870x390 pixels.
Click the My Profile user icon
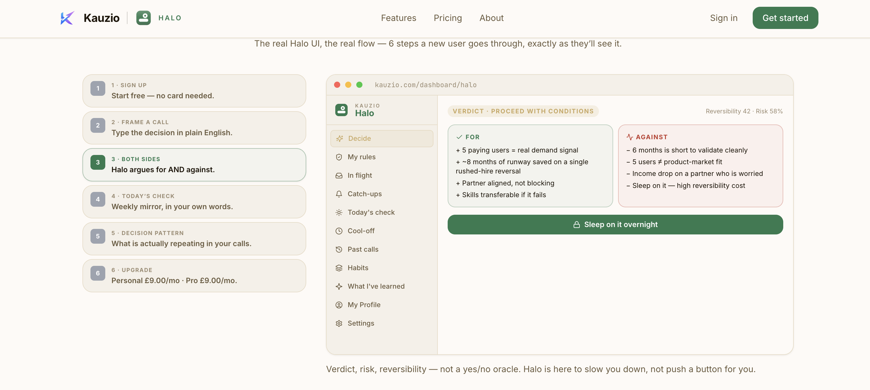[339, 305]
